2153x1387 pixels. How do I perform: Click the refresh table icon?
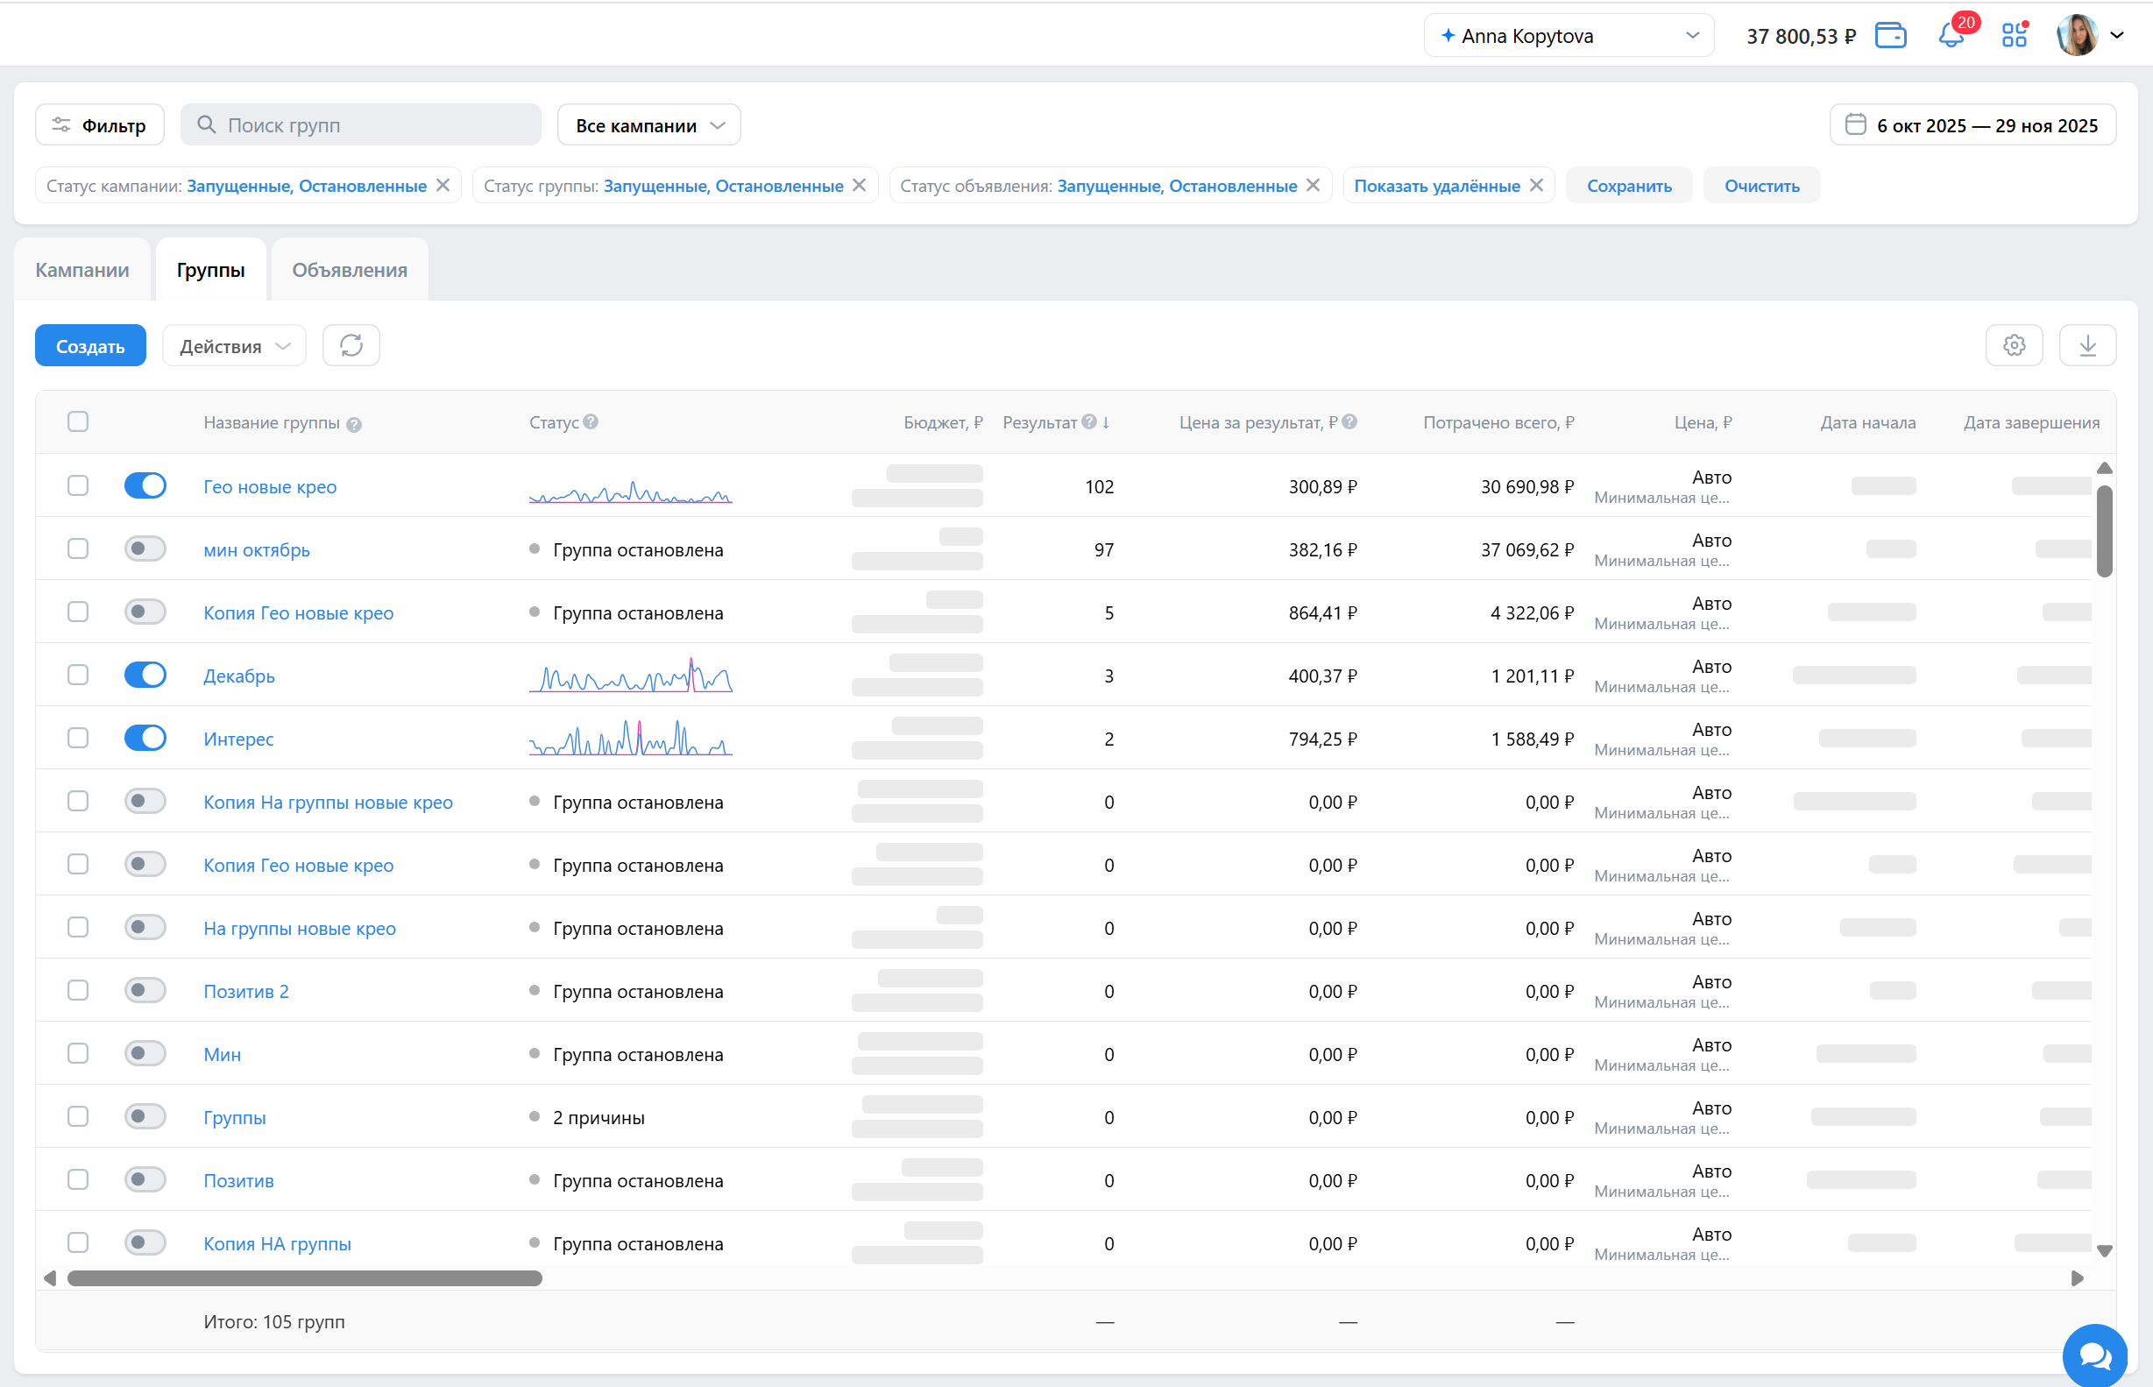[351, 346]
